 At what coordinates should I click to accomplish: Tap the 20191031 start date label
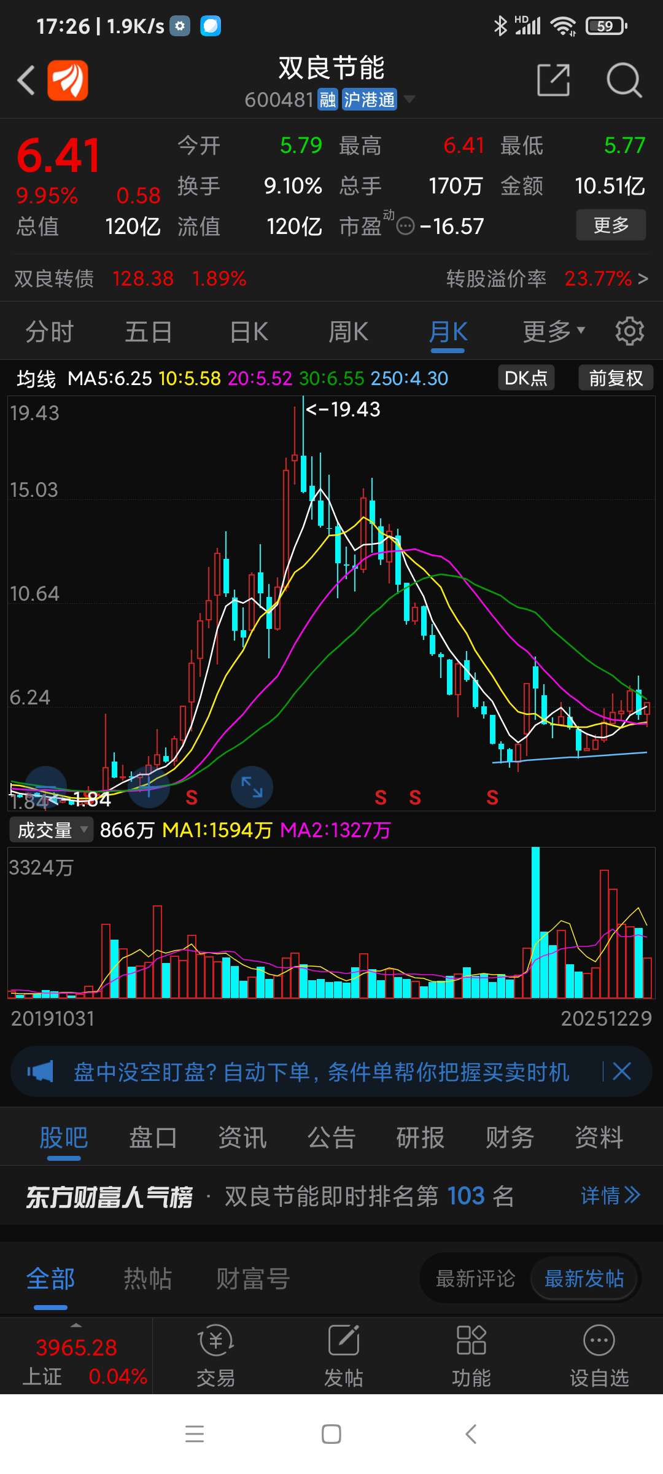(x=53, y=1018)
